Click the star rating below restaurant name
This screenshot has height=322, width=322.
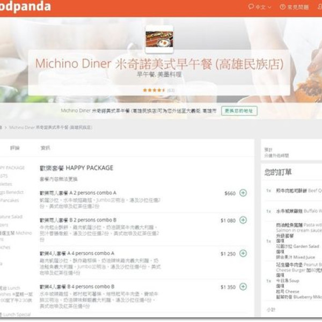155,90
